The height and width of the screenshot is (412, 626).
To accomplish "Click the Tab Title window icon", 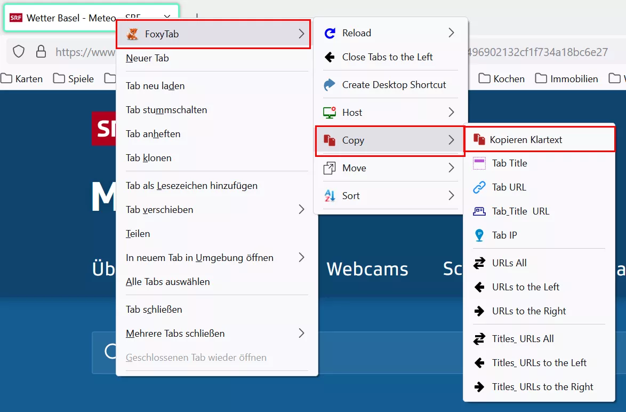I will point(479,163).
